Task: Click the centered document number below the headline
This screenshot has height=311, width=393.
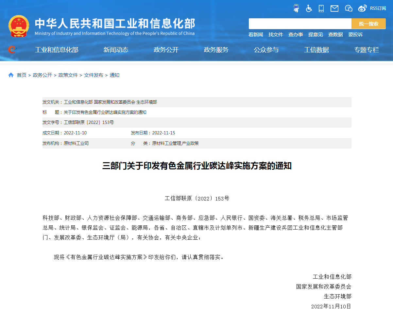Action: coord(197,199)
